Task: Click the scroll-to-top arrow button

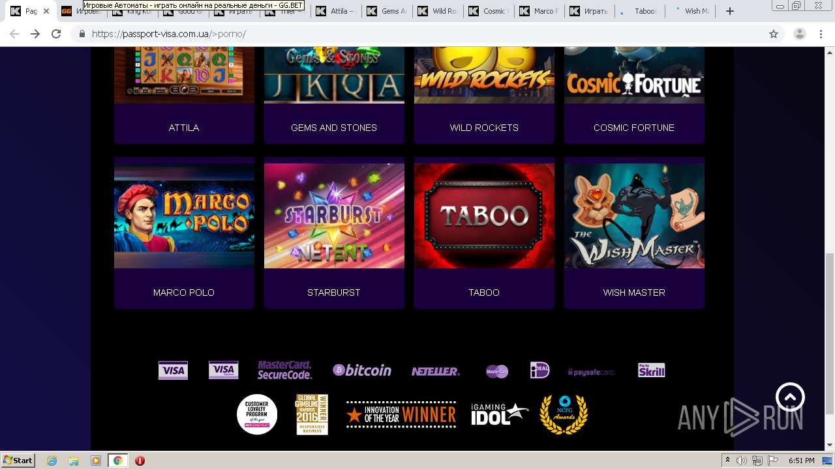Action: (790, 397)
